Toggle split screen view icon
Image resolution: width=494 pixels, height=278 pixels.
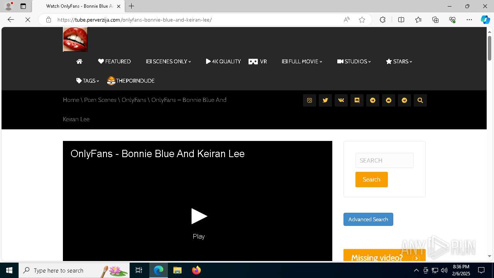tap(401, 20)
